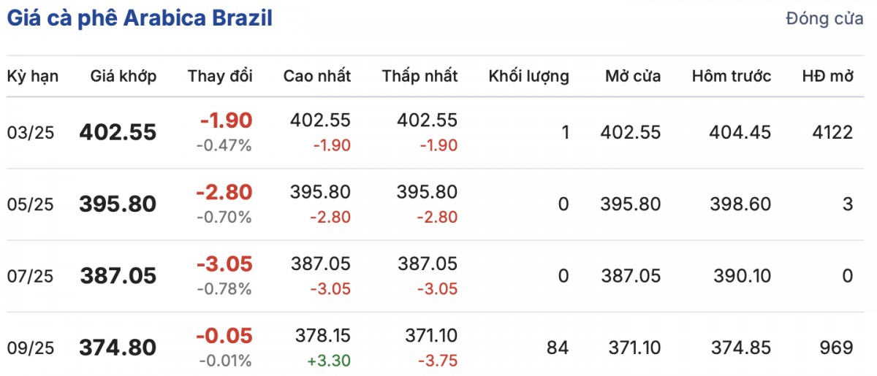
Task: Click the -3.05 change value
Action: 224,263
